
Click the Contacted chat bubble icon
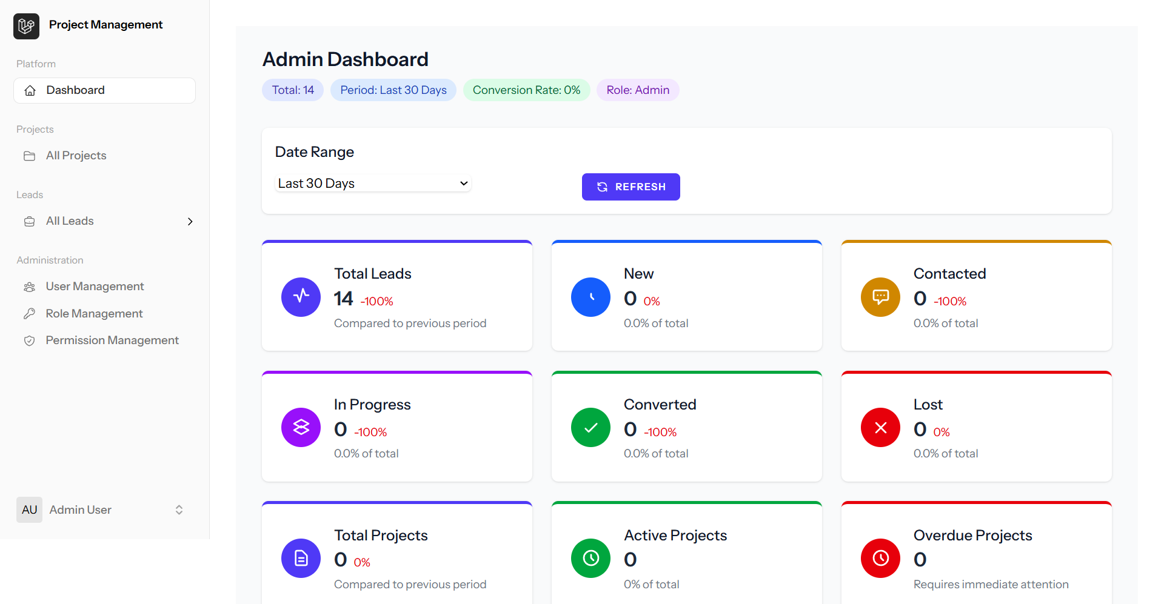(x=880, y=297)
